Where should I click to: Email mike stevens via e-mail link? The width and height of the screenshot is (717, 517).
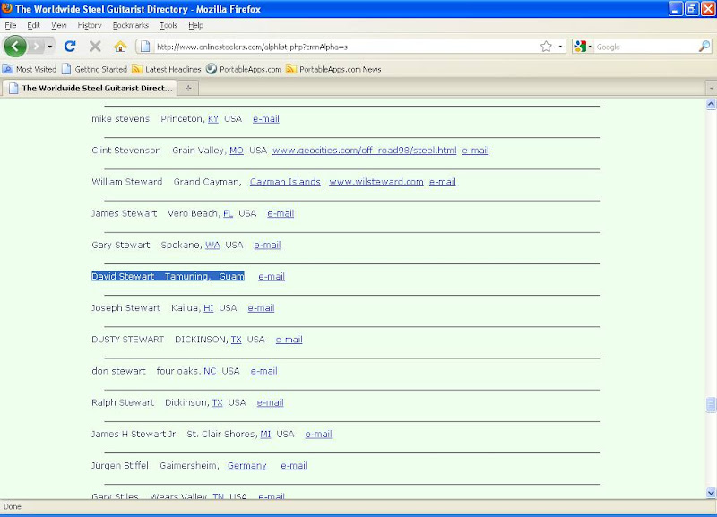[265, 119]
